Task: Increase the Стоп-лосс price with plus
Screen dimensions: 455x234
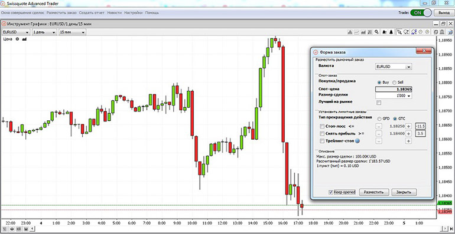Action: (x=408, y=126)
